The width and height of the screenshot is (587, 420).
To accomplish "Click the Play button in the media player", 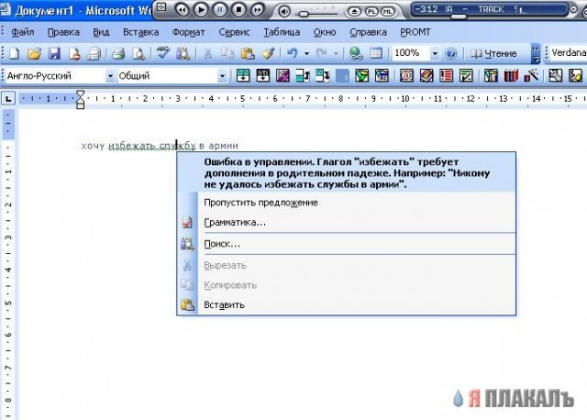I will [x=201, y=10].
